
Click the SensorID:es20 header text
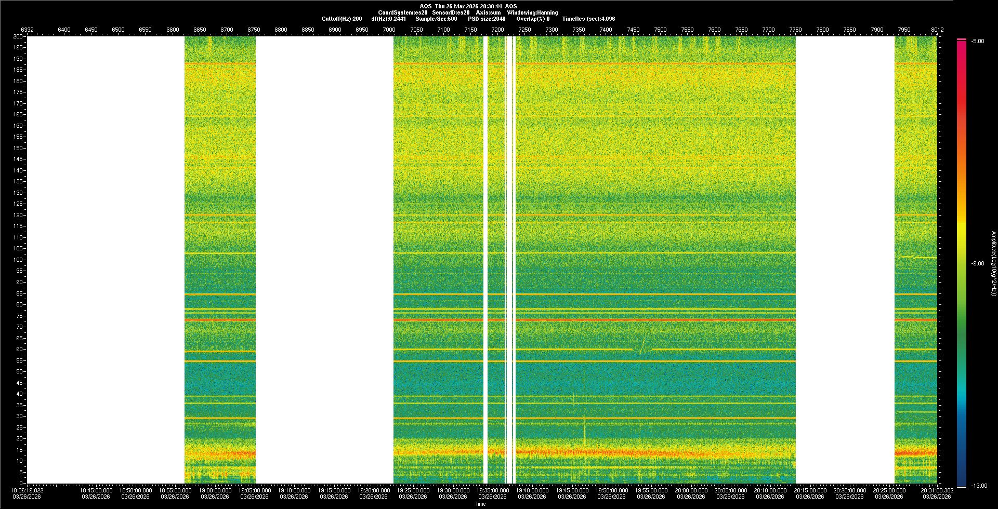pyautogui.click(x=451, y=12)
